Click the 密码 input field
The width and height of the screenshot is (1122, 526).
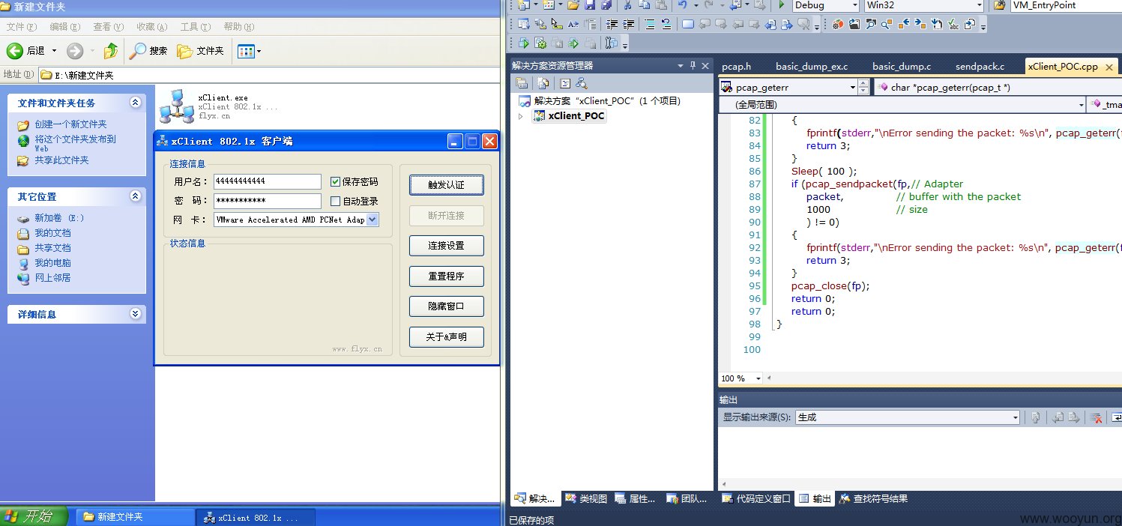(267, 201)
